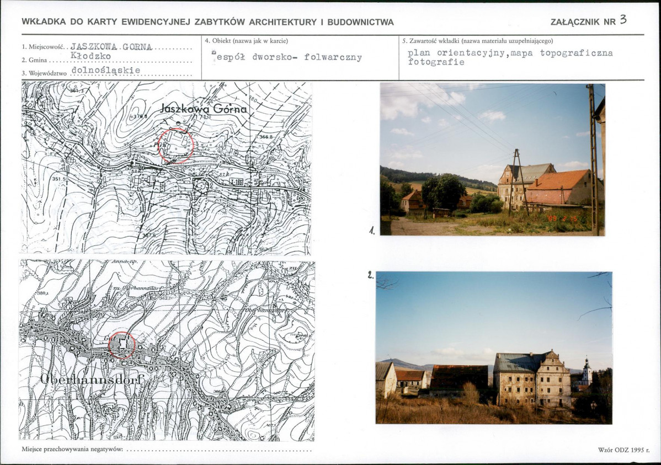The image size is (661, 465).
Task: Click the 'Jaszkowa Górna' label on the map
Action: coord(204,109)
